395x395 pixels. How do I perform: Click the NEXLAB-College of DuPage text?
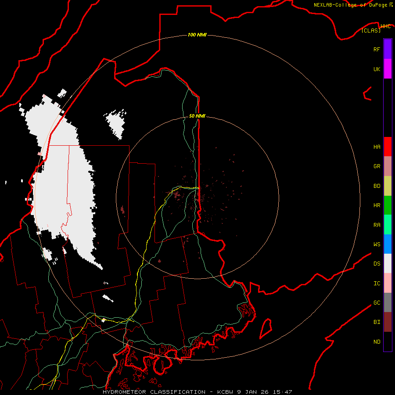(x=351, y=5)
